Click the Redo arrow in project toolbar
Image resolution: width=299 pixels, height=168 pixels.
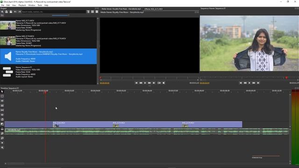tap(20, 12)
